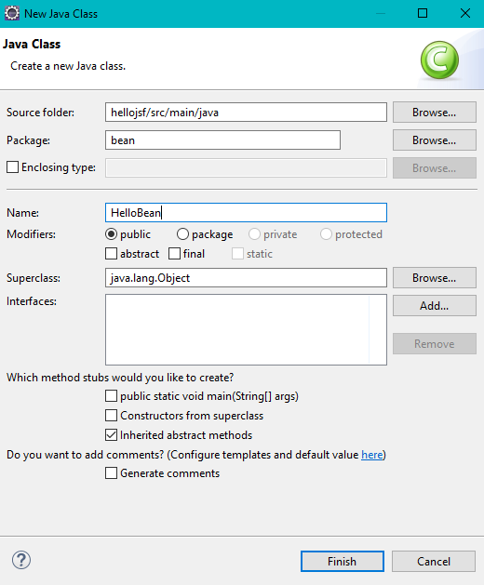Browse for the package
This screenshot has width=484, height=585.
click(x=435, y=140)
